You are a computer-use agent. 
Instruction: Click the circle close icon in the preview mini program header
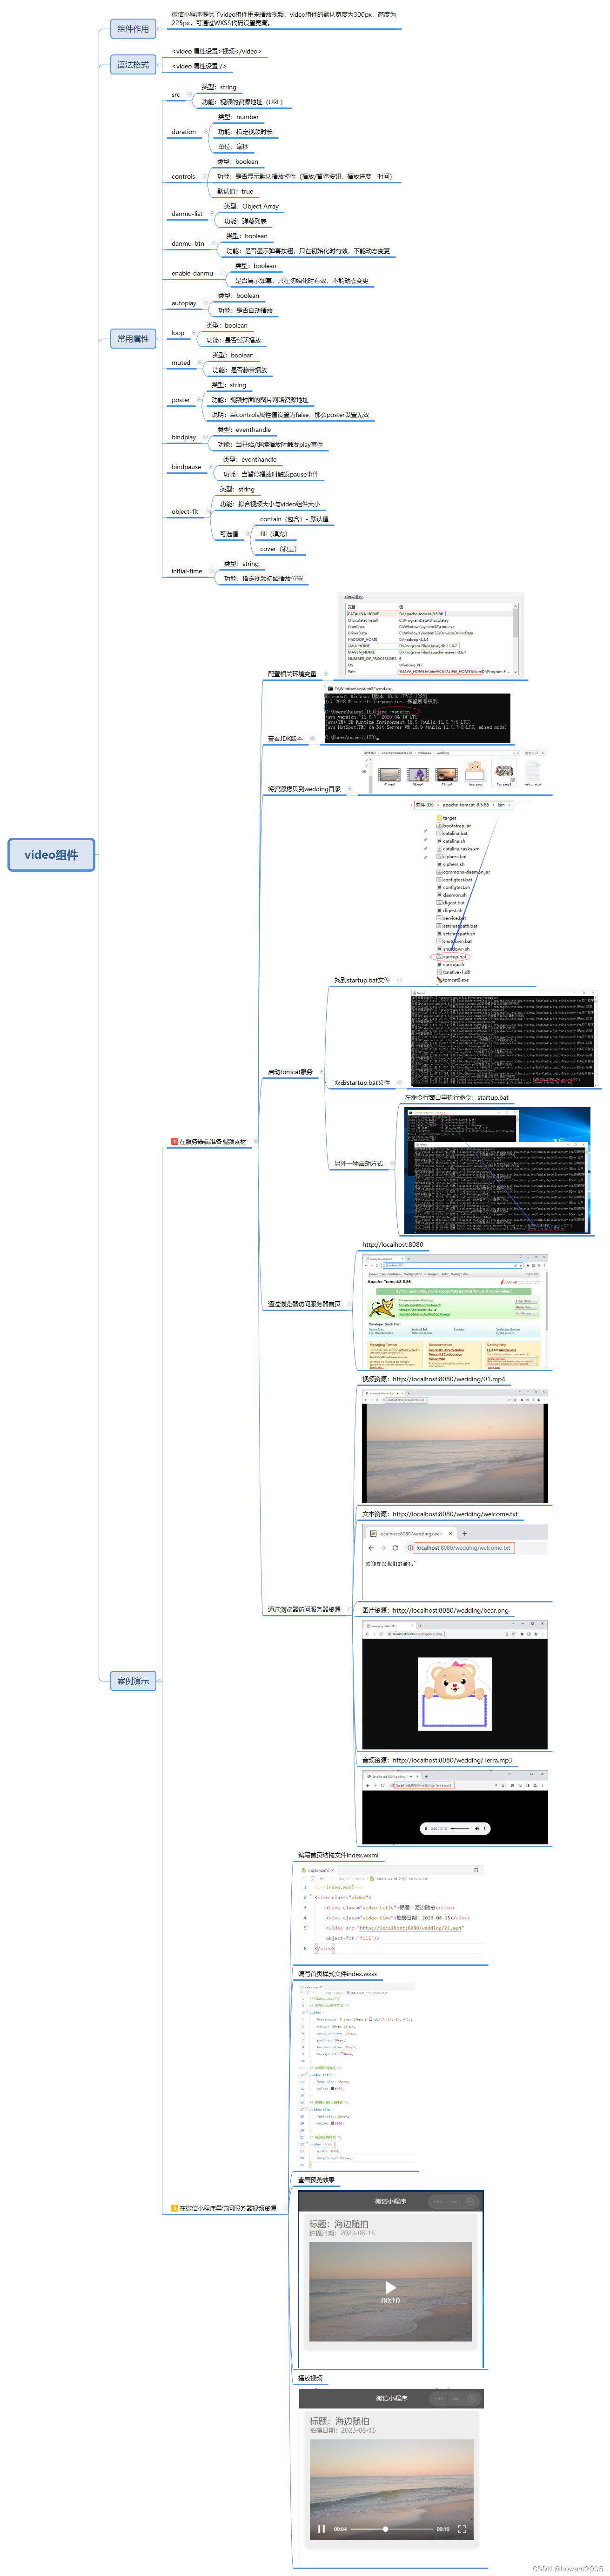tap(470, 2201)
